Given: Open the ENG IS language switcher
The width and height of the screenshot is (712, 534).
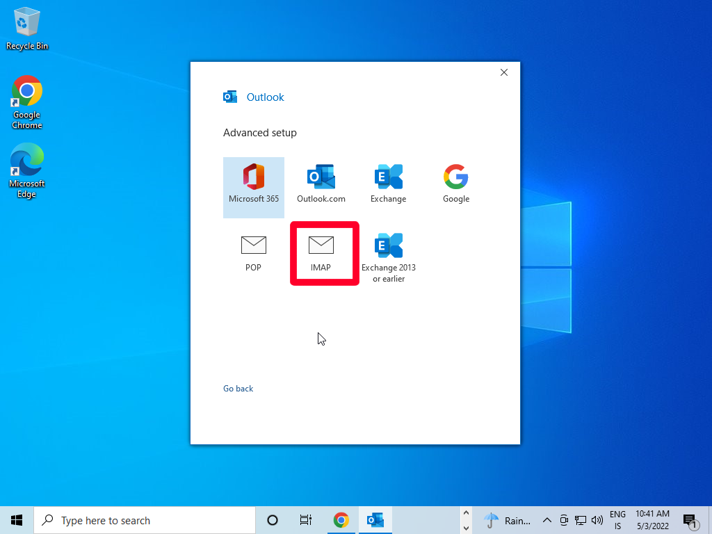Looking at the screenshot, I should tap(617, 520).
